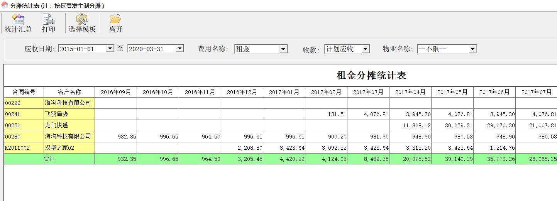Select contract number 00256 cell

click(x=24, y=125)
